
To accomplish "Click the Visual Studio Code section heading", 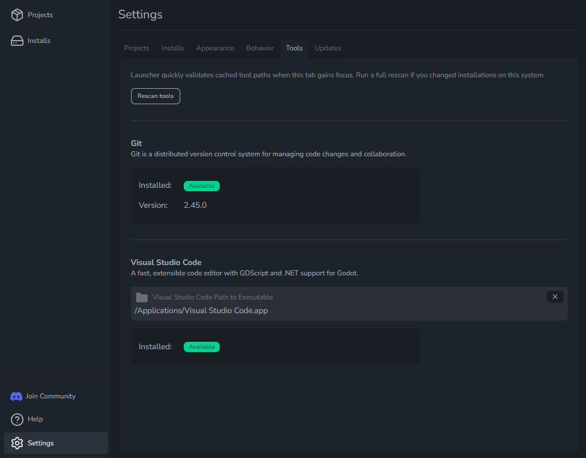I will pyautogui.click(x=166, y=262).
